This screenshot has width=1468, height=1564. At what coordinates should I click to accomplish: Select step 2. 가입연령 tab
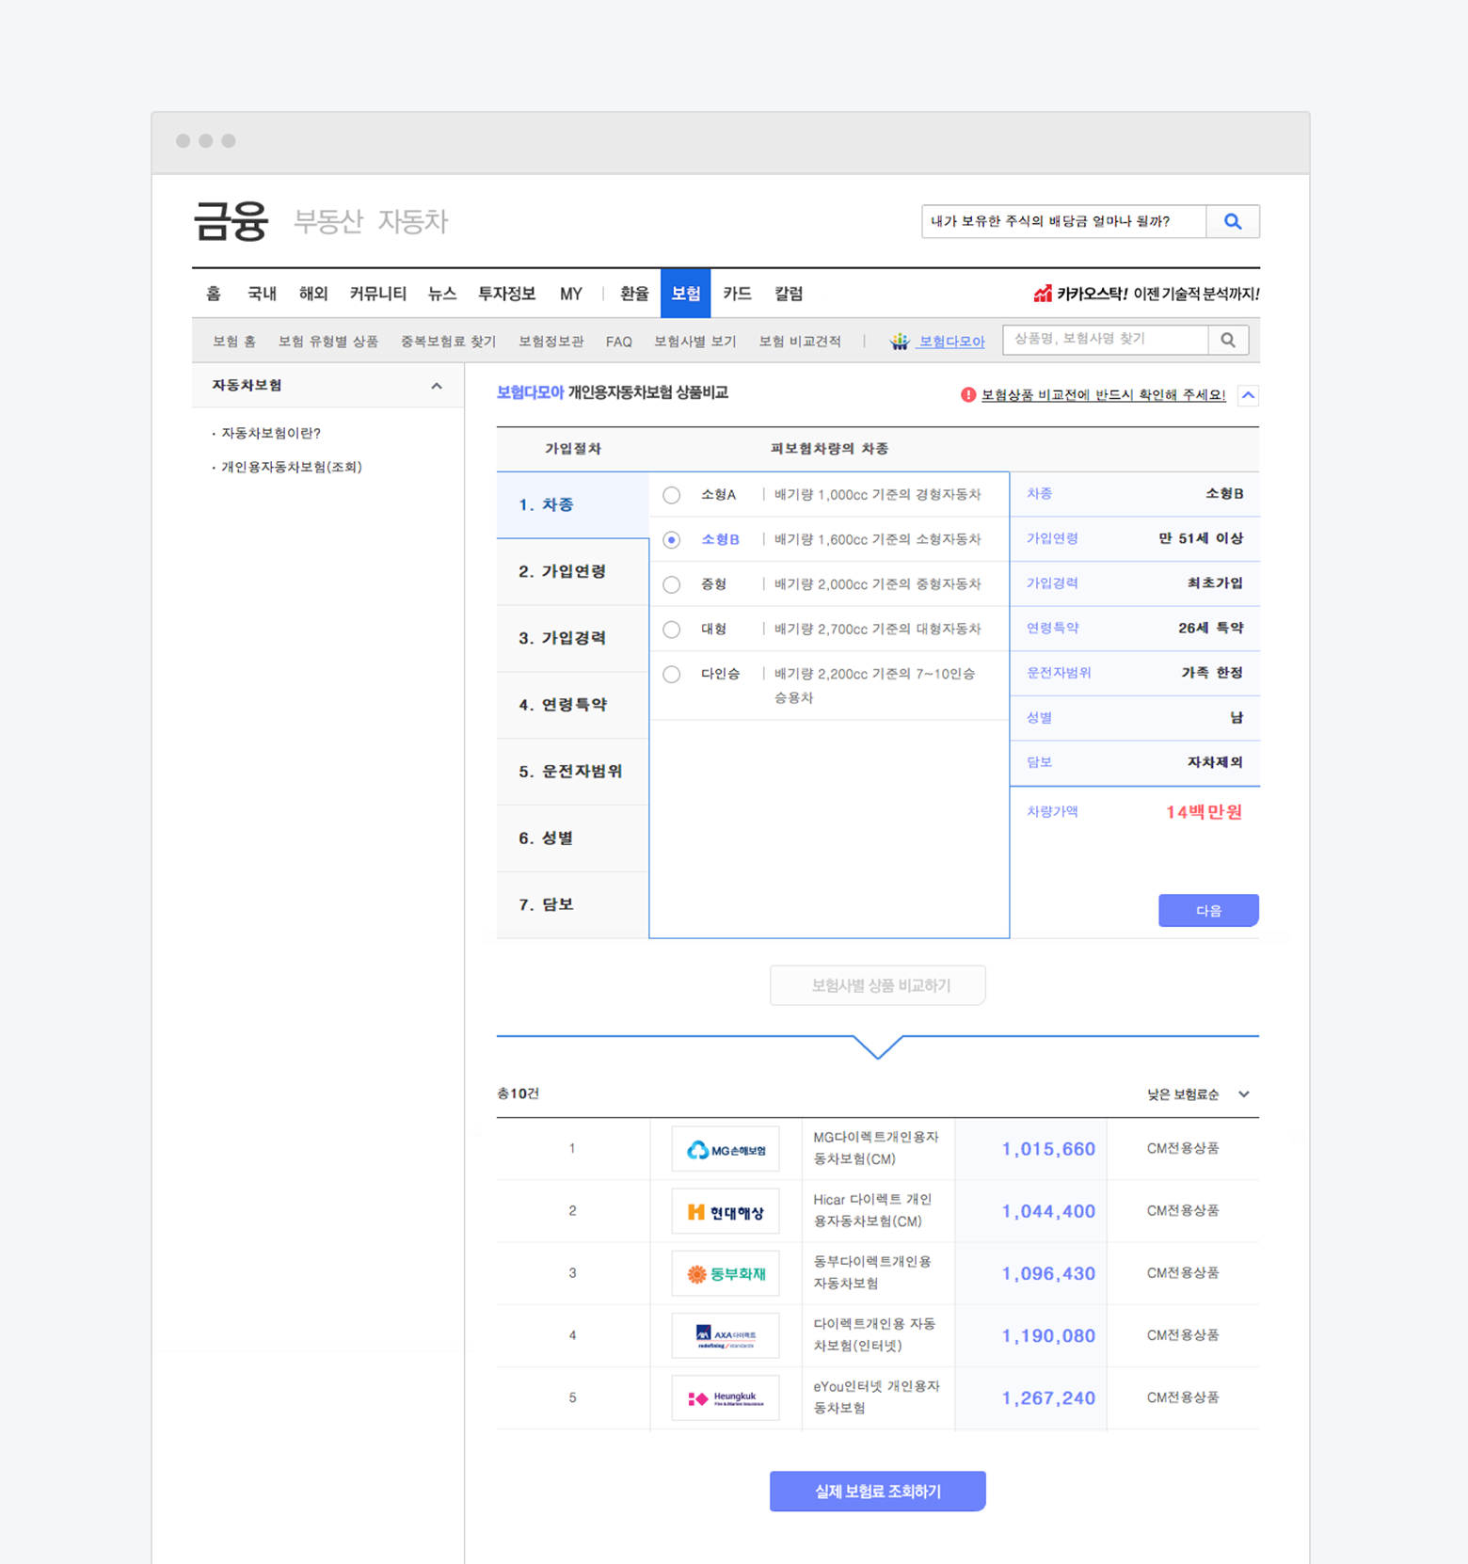click(x=573, y=572)
